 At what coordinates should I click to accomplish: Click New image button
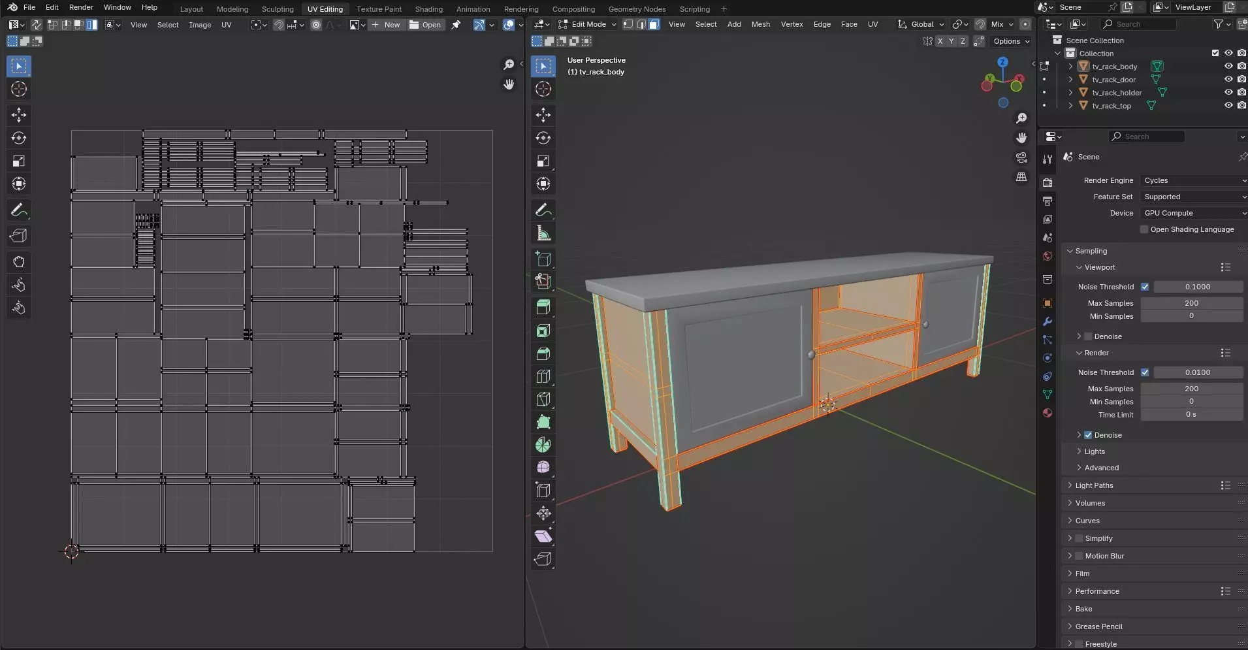coord(385,25)
